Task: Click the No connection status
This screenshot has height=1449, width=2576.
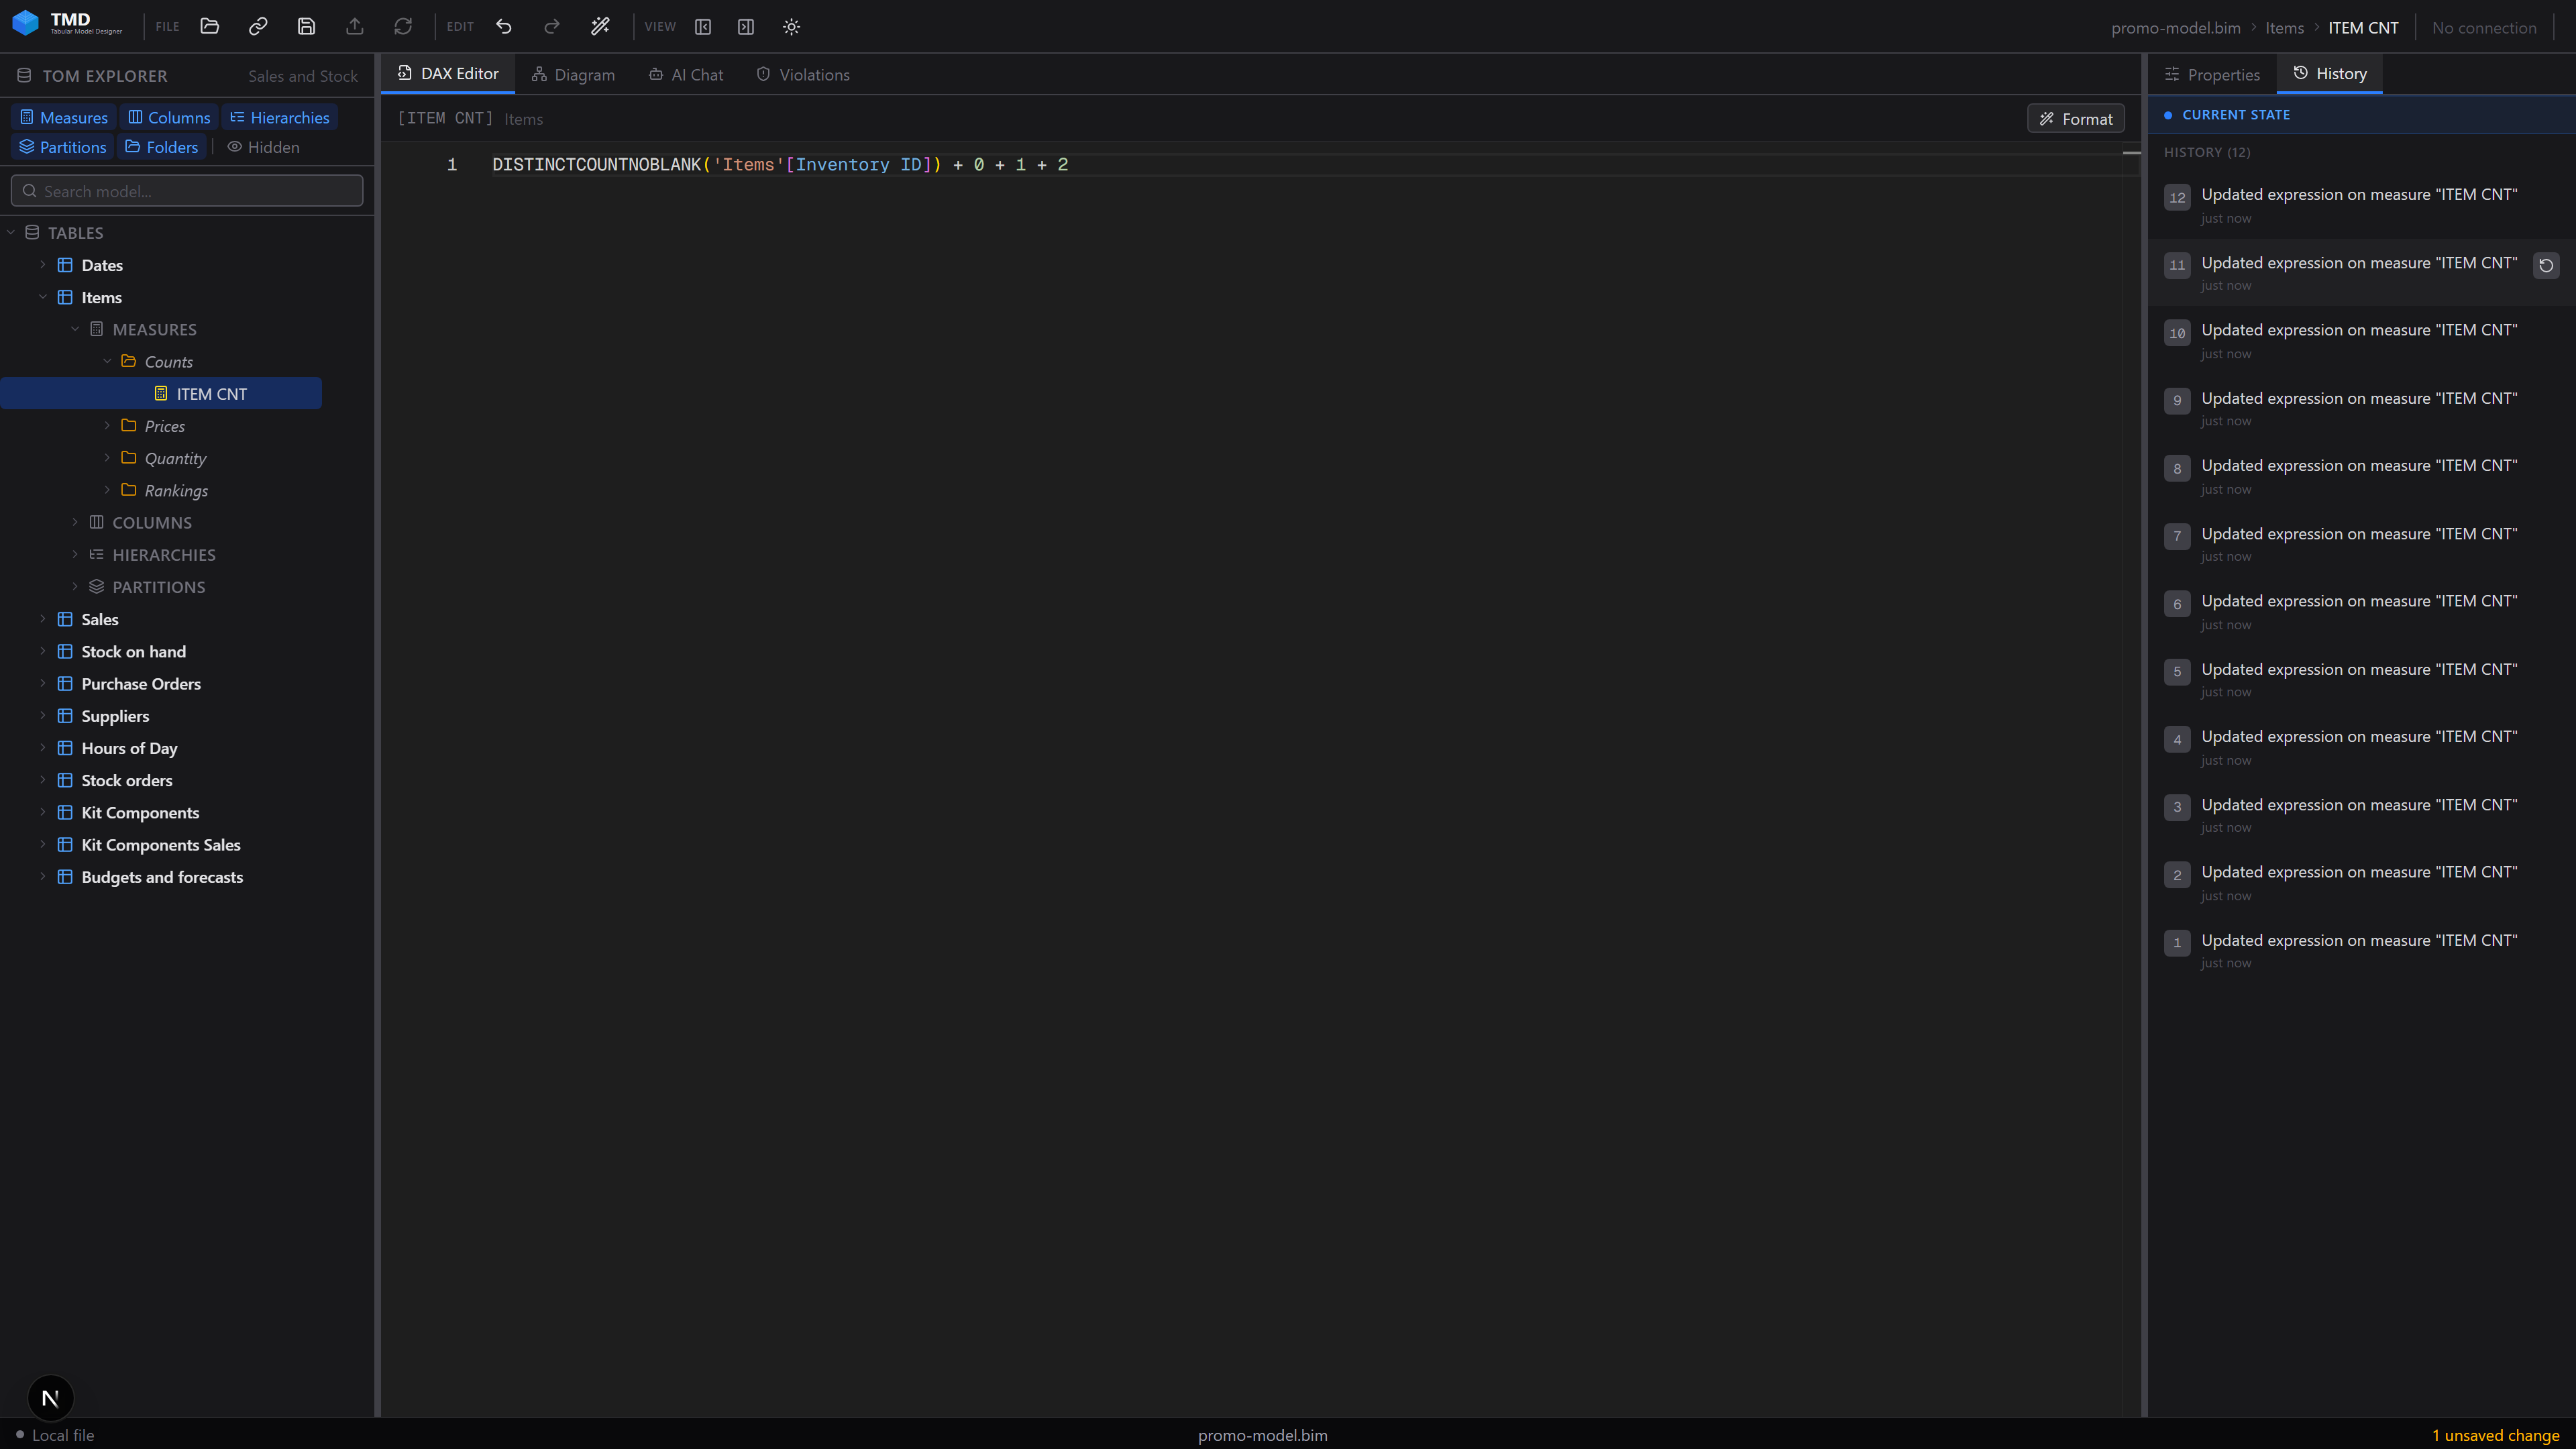Action: point(2484,28)
